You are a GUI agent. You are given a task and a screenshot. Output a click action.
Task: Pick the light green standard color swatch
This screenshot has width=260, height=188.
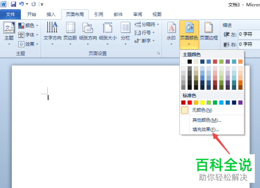pos(209,102)
